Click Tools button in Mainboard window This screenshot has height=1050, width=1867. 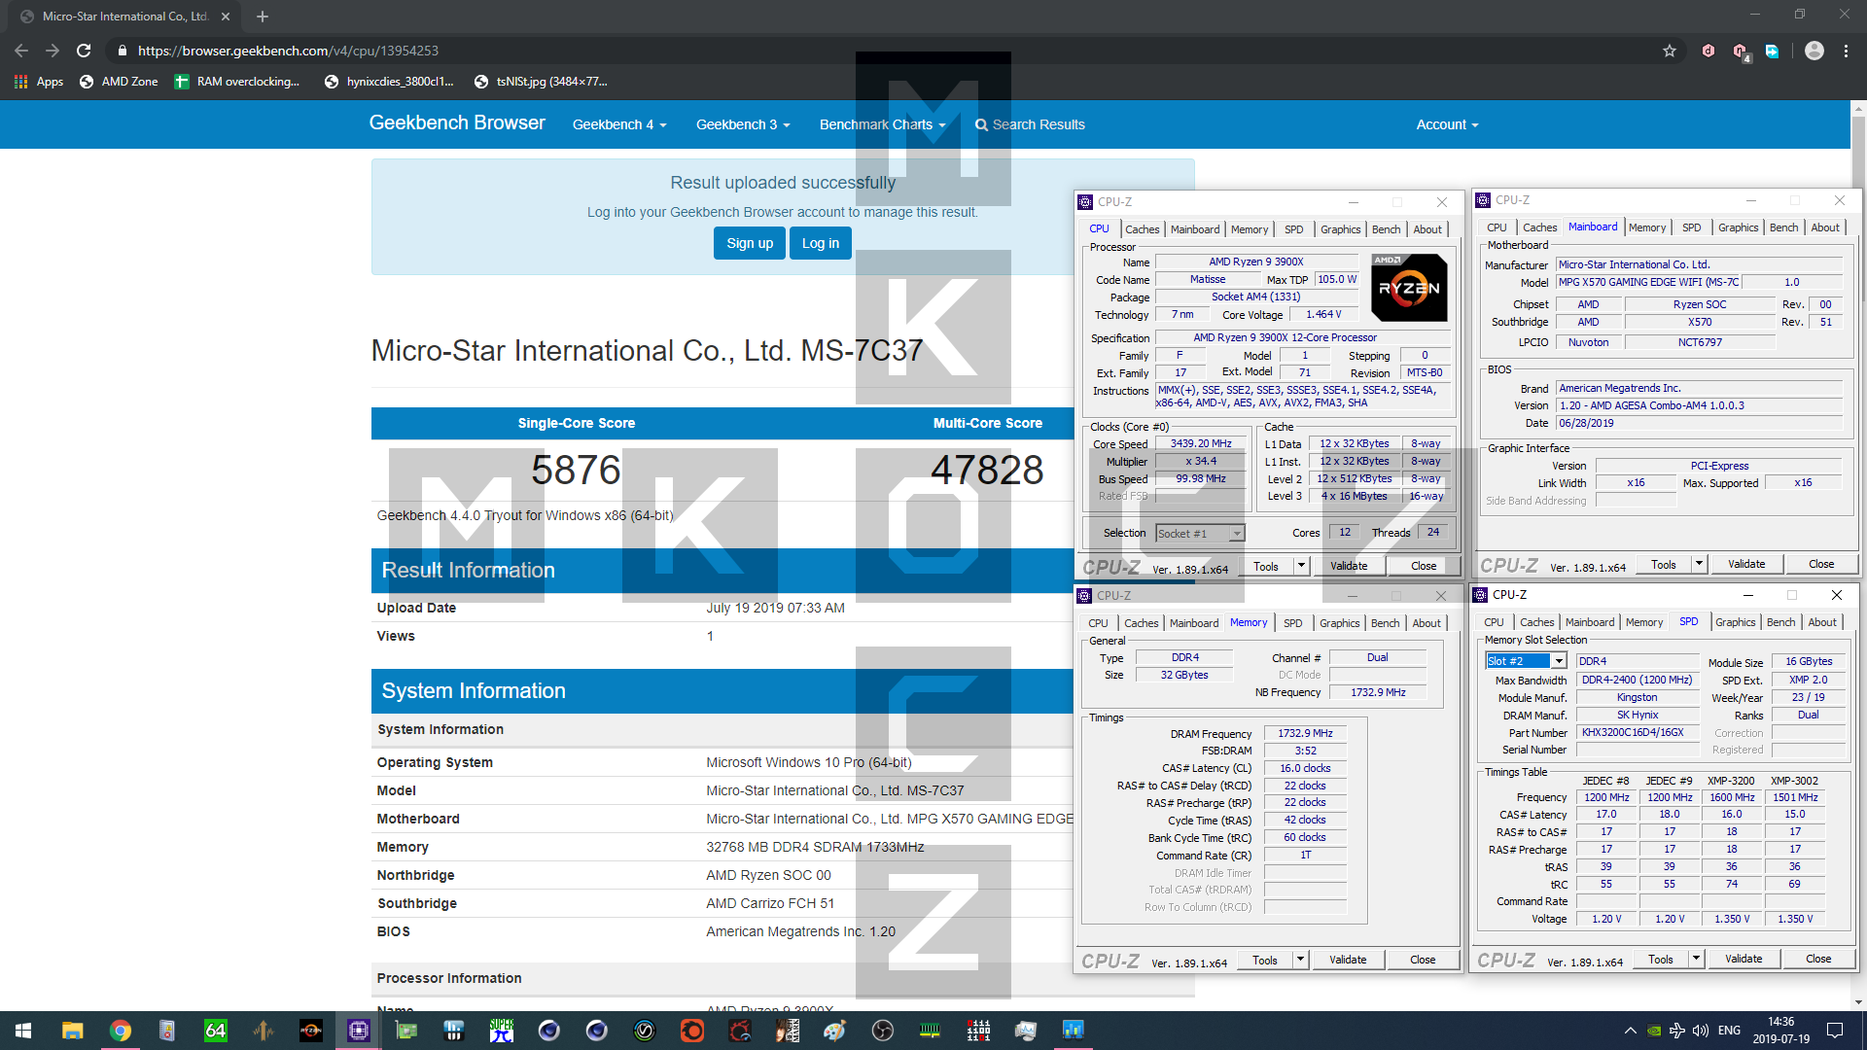tap(1664, 564)
